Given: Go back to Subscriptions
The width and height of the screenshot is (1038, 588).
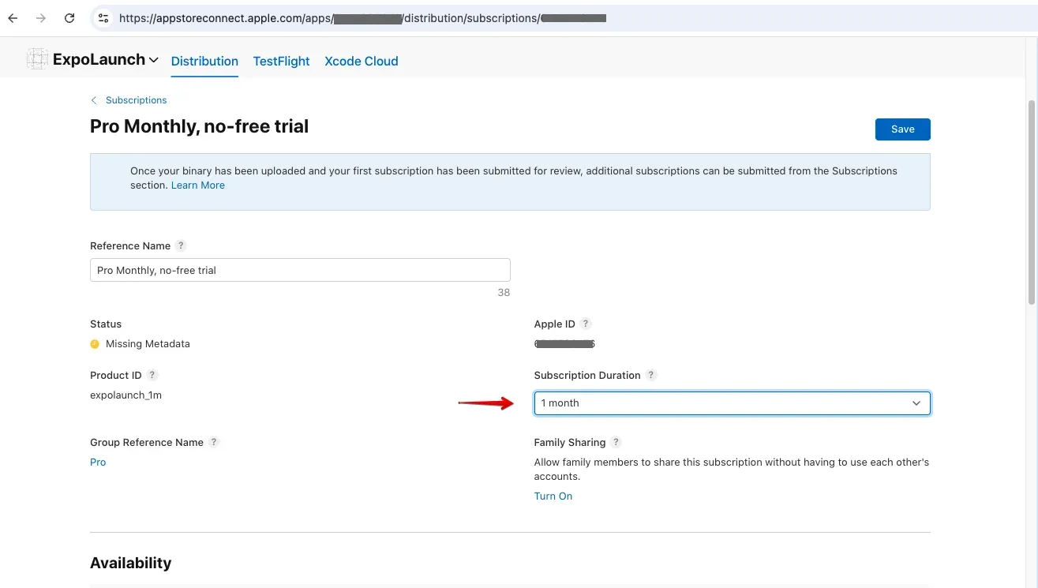Looking at the screenshot, I should [136, 100].
